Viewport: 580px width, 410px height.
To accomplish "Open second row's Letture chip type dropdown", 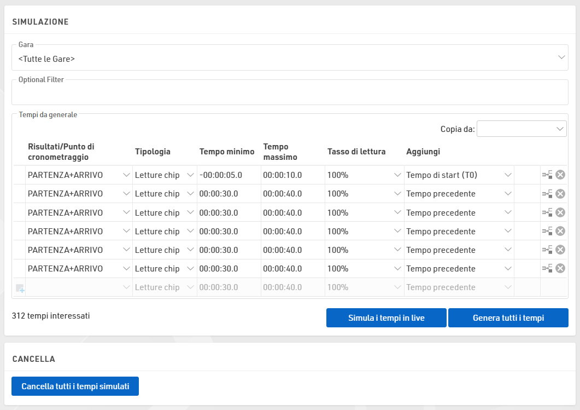I will [165, 194].
